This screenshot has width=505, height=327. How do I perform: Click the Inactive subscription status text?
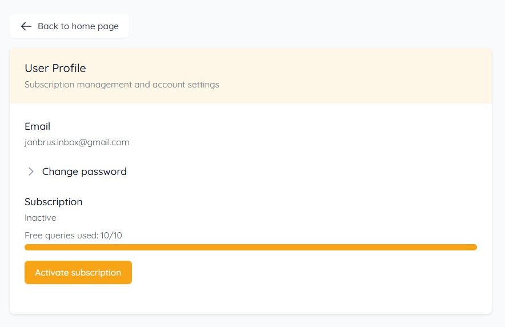pyautogui.click(x=40, y=218)
